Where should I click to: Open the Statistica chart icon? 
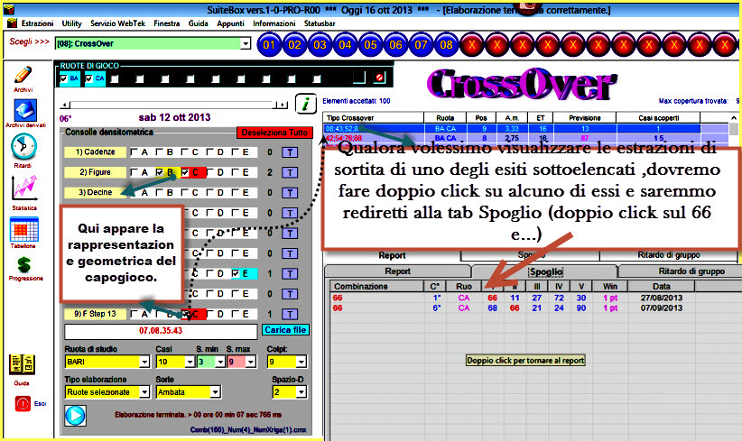pos(24,188)
